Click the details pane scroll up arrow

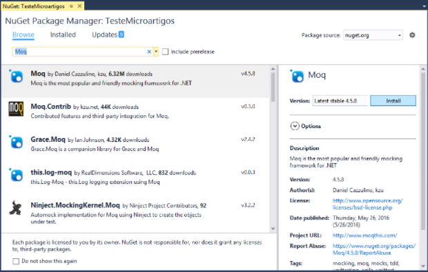pos(423,69)
